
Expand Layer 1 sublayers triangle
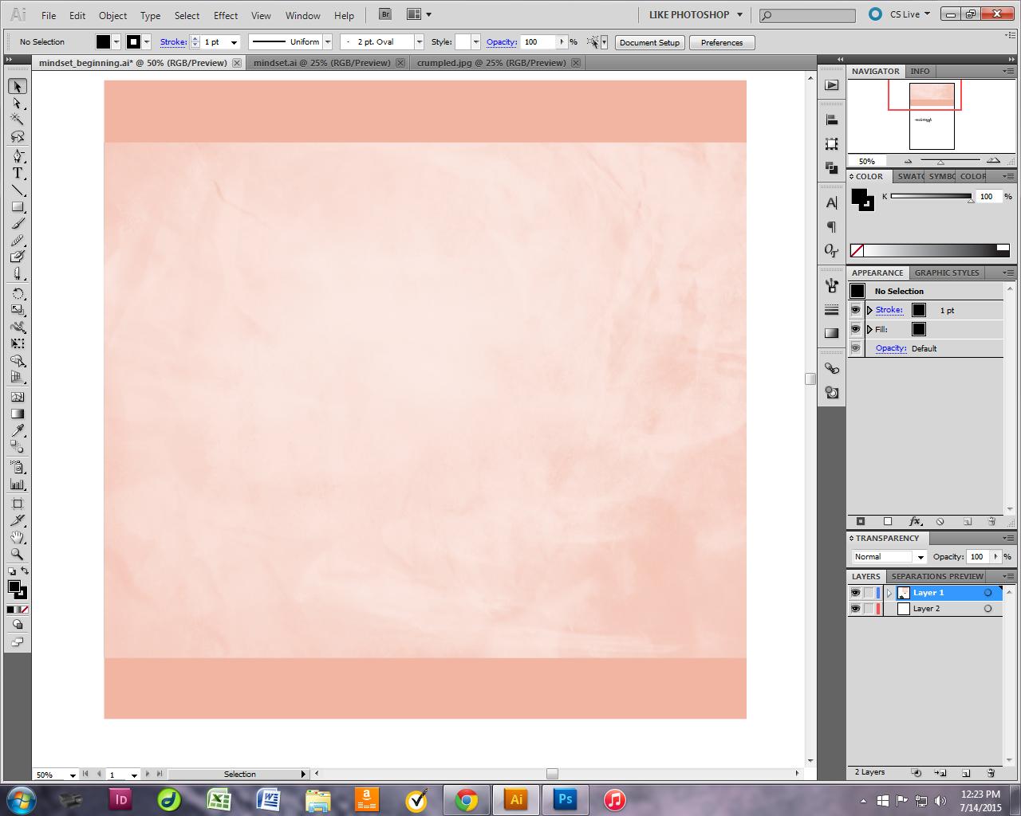[889, 593]
